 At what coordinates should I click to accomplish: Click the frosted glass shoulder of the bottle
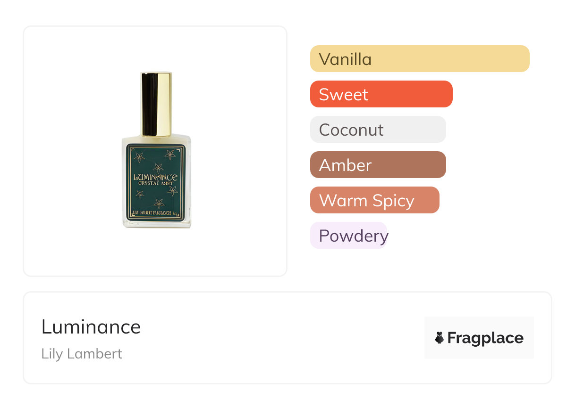130,139
